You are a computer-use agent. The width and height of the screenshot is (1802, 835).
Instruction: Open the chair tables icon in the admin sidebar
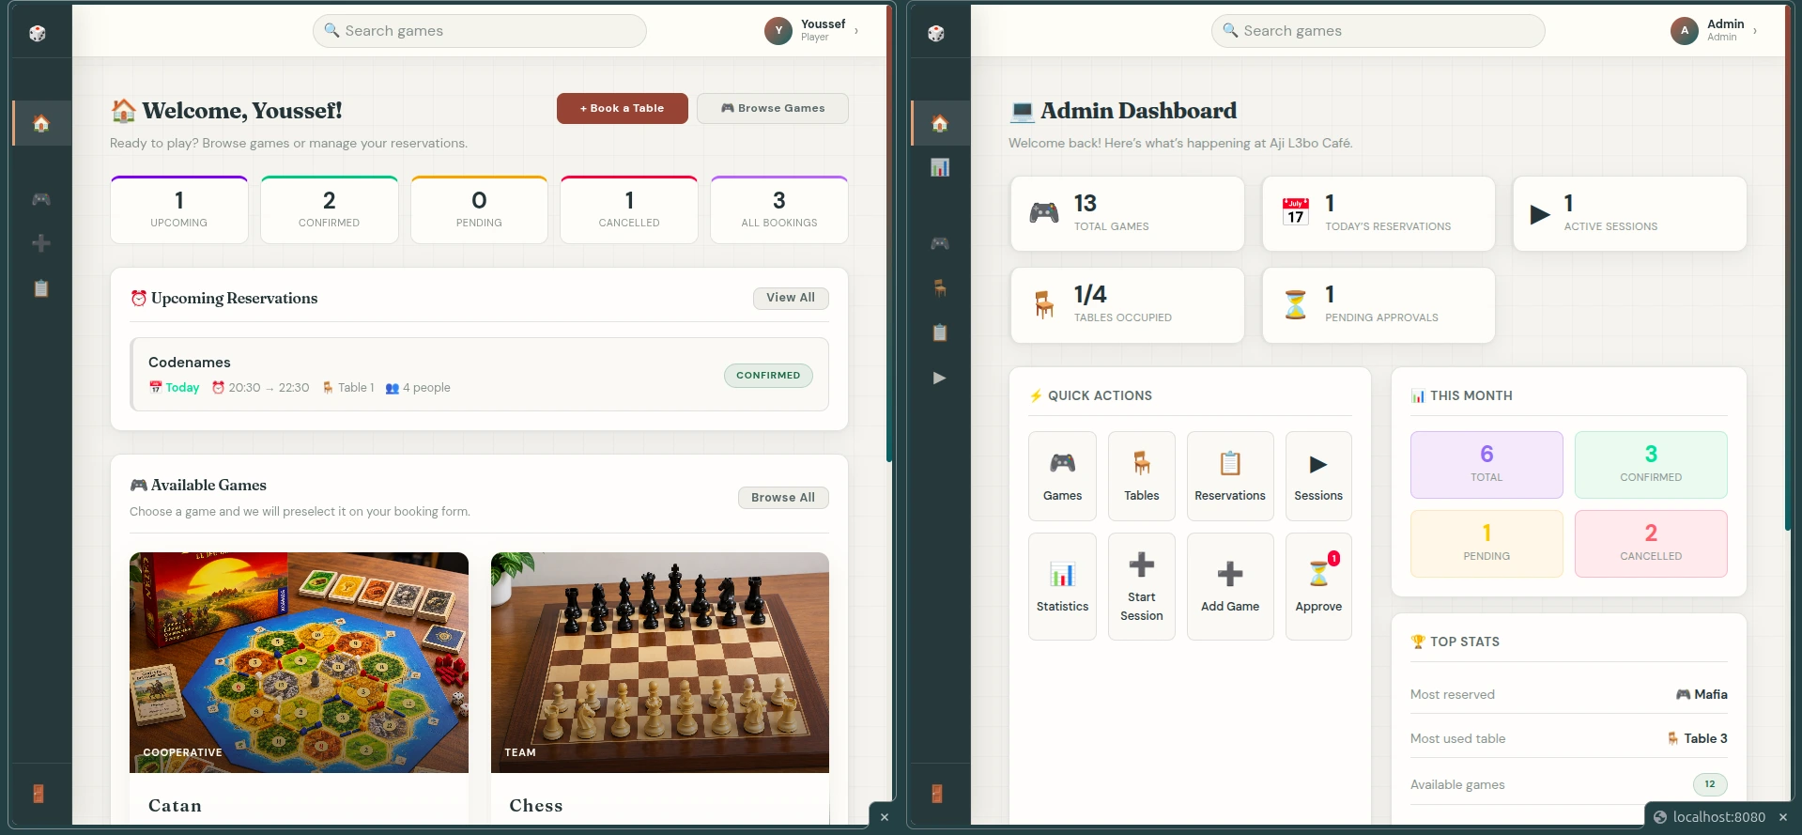tap(940, 287)
